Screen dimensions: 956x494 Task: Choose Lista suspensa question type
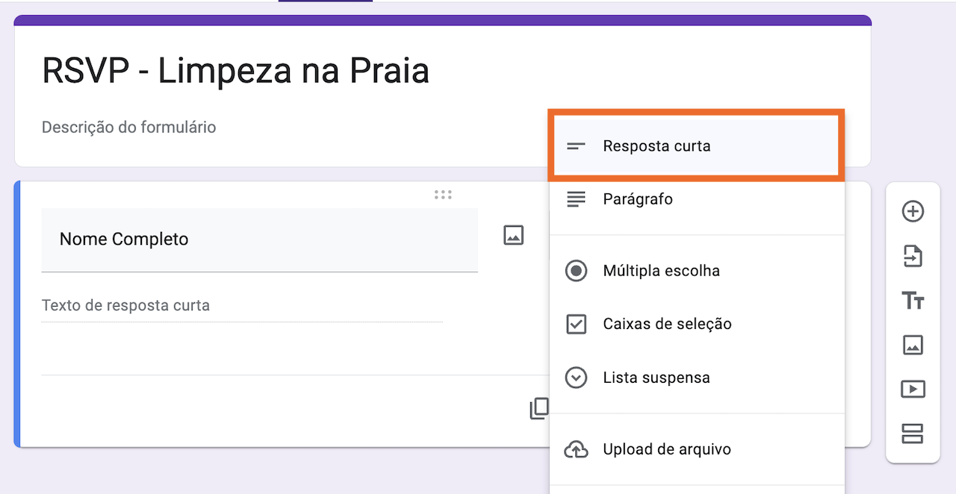point(656,378)
